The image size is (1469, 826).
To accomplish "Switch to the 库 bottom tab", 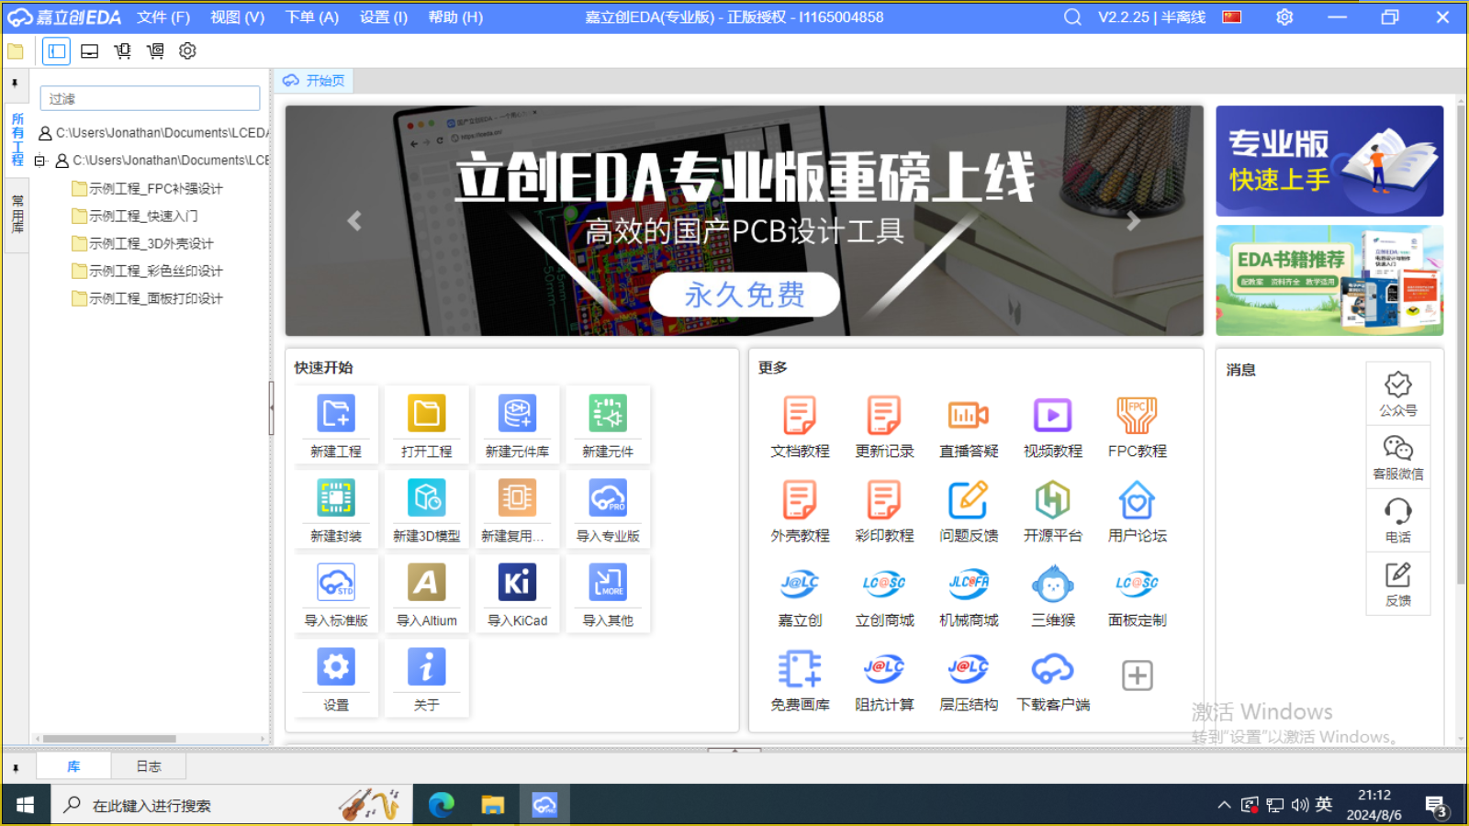I will click(73, 766).
